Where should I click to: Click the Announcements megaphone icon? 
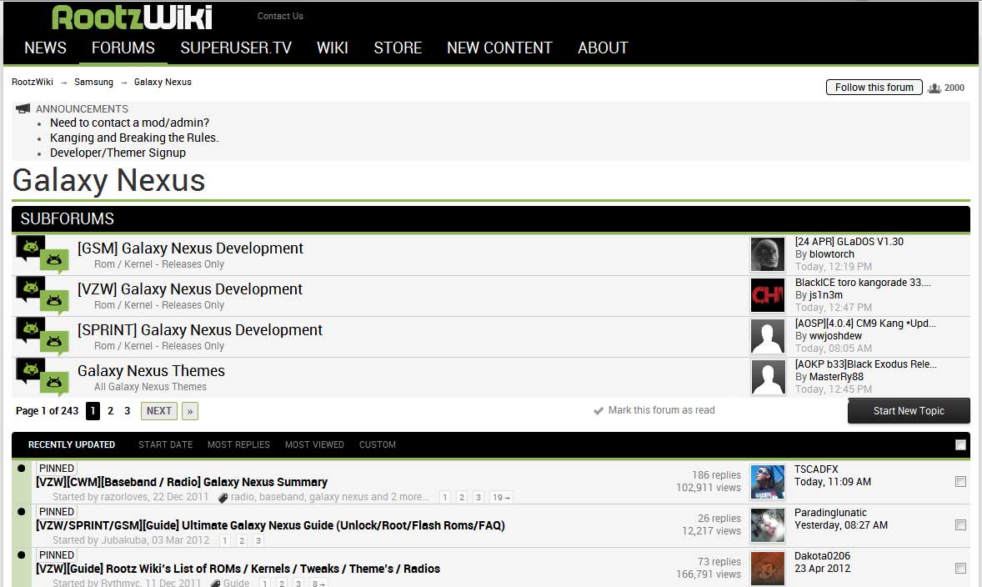23,108
